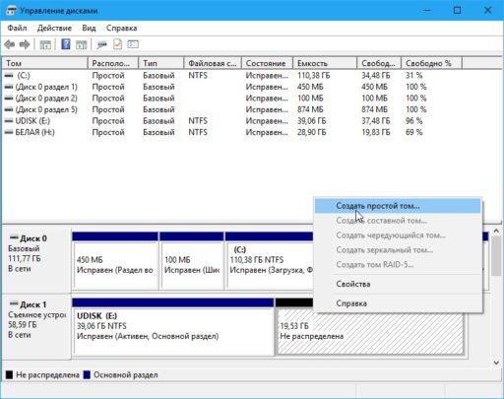Sort by the Располо... column header
504x399 pixels.
(113, 63)
